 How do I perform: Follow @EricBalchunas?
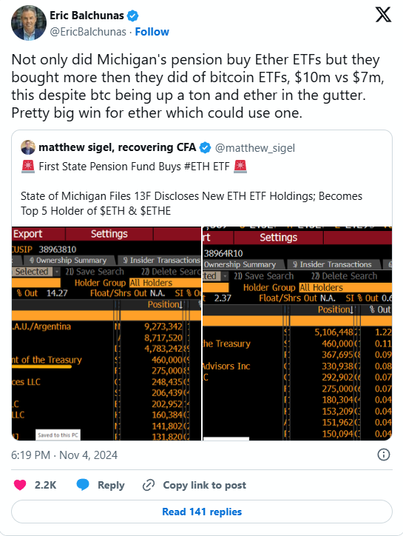point(152,32)
